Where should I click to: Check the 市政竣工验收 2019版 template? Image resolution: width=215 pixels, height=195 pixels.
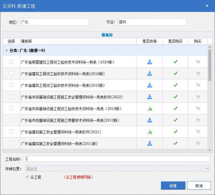coord(11,108)
